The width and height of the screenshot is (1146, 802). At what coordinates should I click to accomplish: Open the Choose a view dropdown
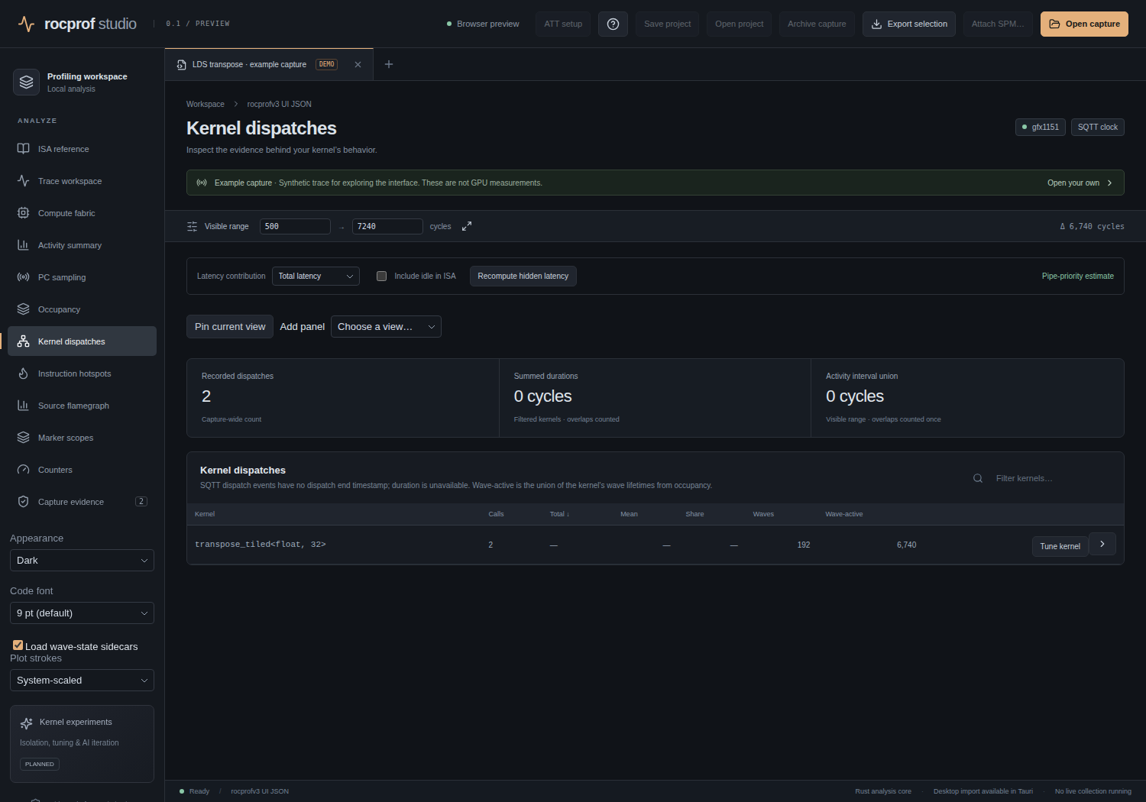(x=386, y=327)
